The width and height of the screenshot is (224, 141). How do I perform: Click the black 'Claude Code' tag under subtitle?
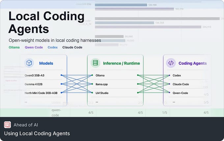[x=72, y=47]
